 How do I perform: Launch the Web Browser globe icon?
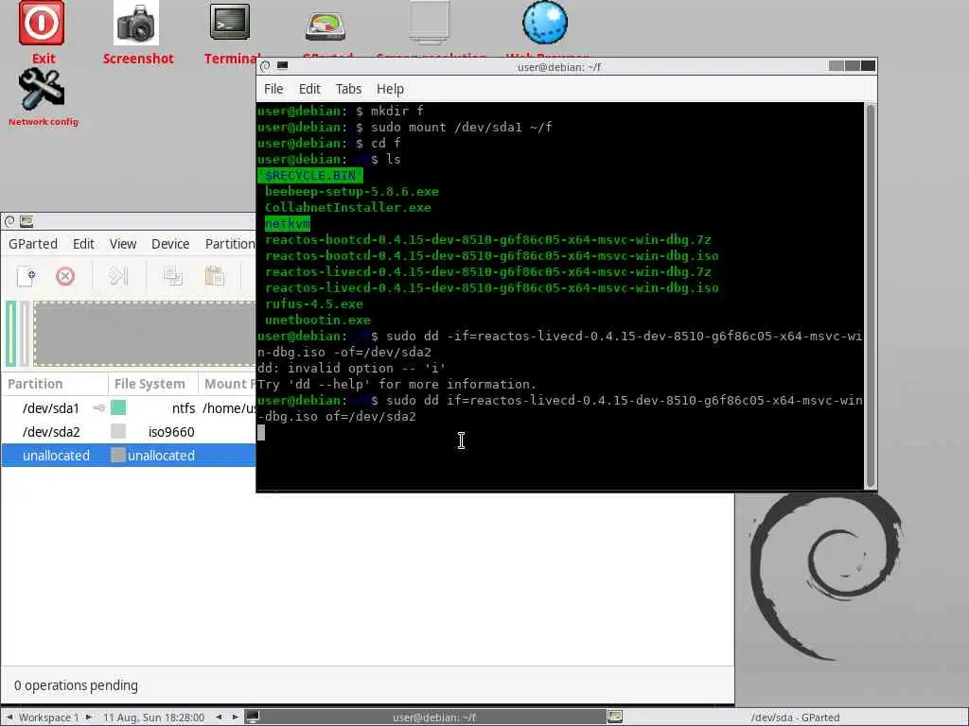pyautogui.click(x=545, y=23)
